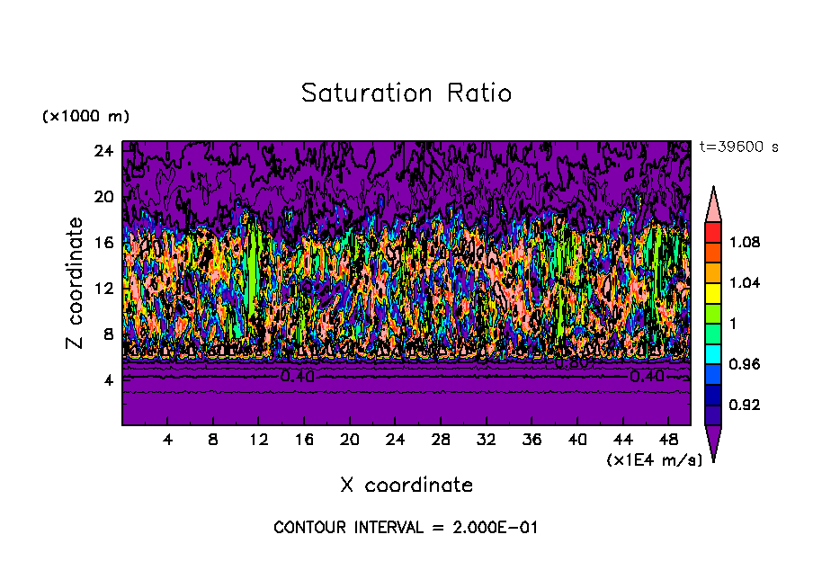
Task: Click the X coordinate axis label
Action: coord(406,485)
